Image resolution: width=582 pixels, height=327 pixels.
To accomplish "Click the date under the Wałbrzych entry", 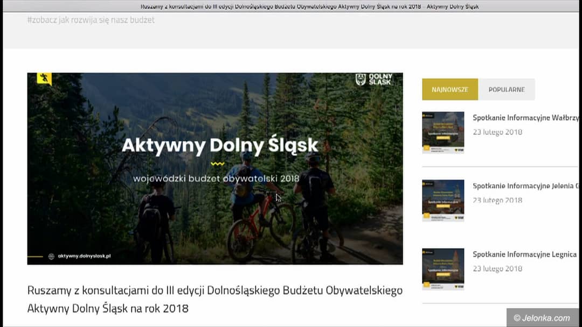I will pos(497,132).
